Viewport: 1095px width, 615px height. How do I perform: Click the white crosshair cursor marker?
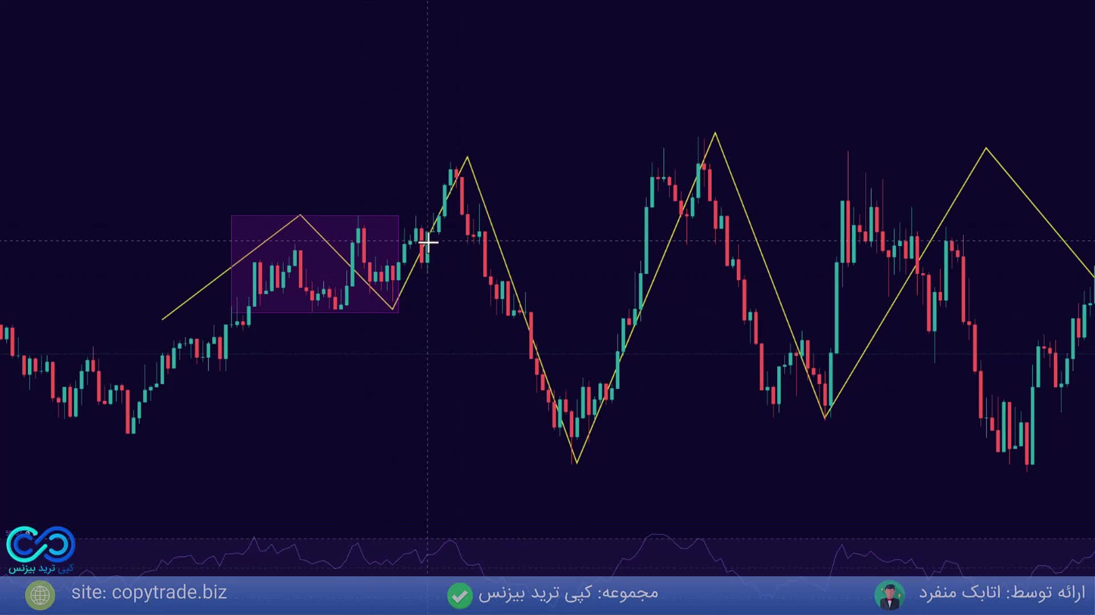[x=428, y=243]
